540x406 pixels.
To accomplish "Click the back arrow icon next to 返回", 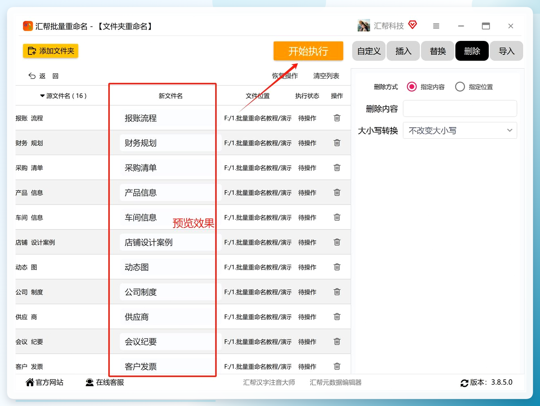I will tap(32, 76).
